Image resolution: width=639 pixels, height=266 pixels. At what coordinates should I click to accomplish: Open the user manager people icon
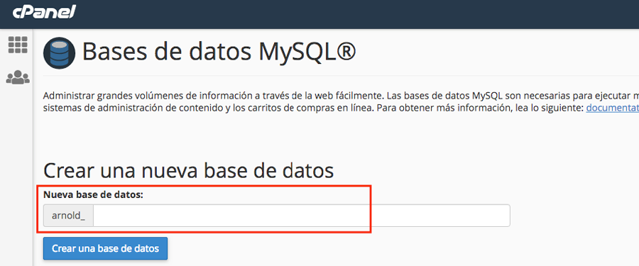18,77
